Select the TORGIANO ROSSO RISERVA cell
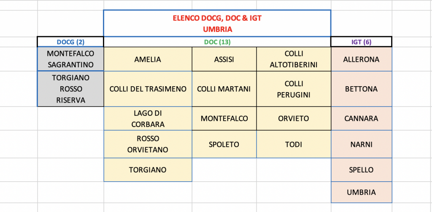Screen dimensions: 432x212 tap(70, 89)
